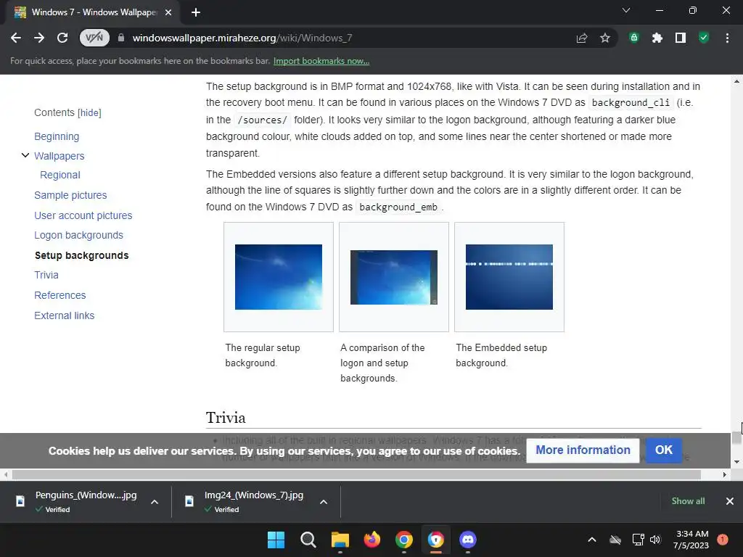743x557 pixels.
Task: Close the Windows 7 wallpaper tab
Action: click(168, 12)
